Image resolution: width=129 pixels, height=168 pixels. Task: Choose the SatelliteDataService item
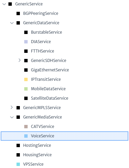point(50,98)
